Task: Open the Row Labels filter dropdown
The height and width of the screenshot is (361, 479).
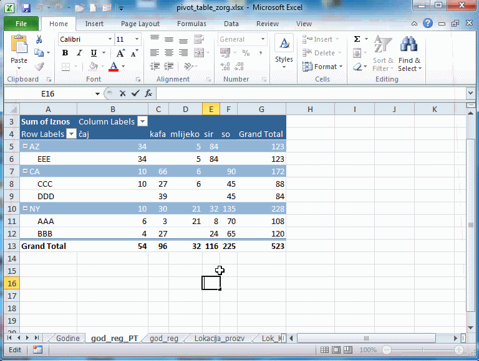Action: pos(71,134)
